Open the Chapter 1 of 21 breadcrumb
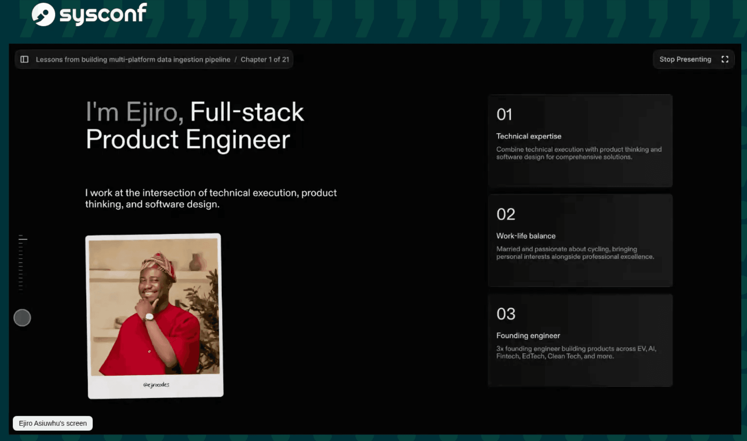 tap(265, 59)
